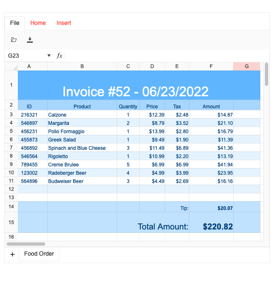This screenshot has height=288, width=274.
Task: Select row 12 header
Action: [x=11, y=189]
